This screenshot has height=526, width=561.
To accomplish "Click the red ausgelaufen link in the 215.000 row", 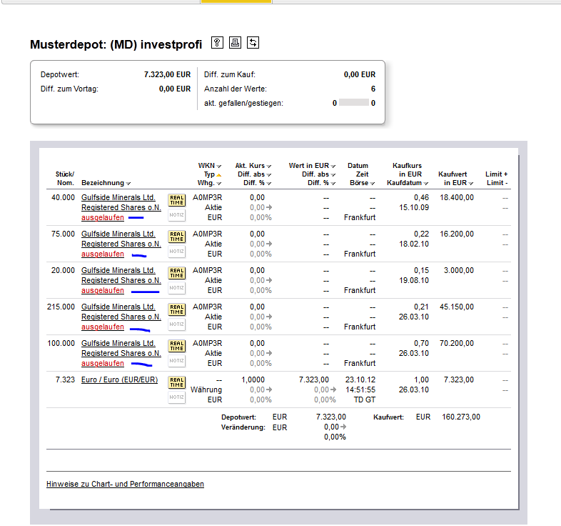I will coord(103,327).
